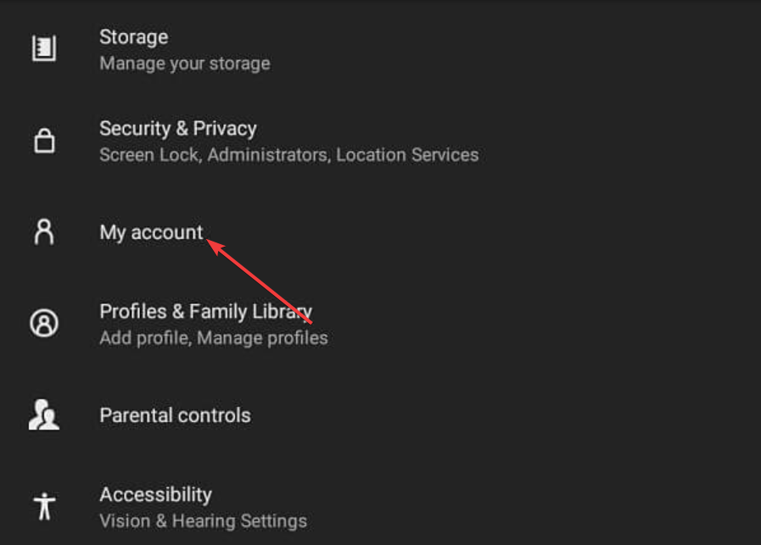
Task: Open My account
Action: point(151,232)
